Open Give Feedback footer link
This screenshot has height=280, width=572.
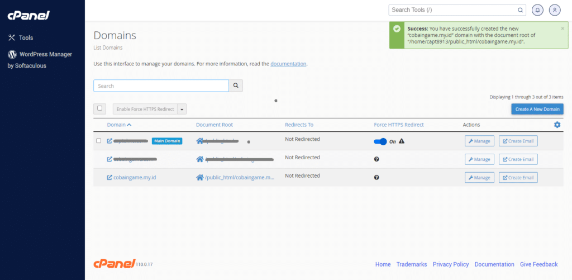tap(539, 264)
